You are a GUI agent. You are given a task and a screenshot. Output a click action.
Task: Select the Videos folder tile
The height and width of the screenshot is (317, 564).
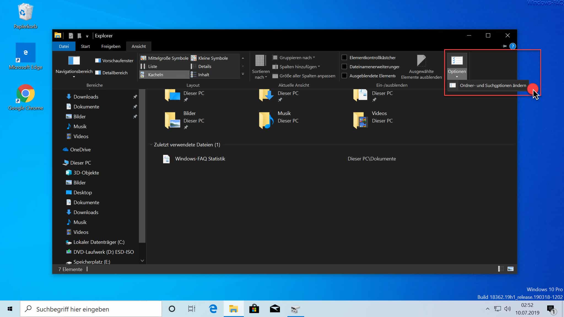click(373, 120)
